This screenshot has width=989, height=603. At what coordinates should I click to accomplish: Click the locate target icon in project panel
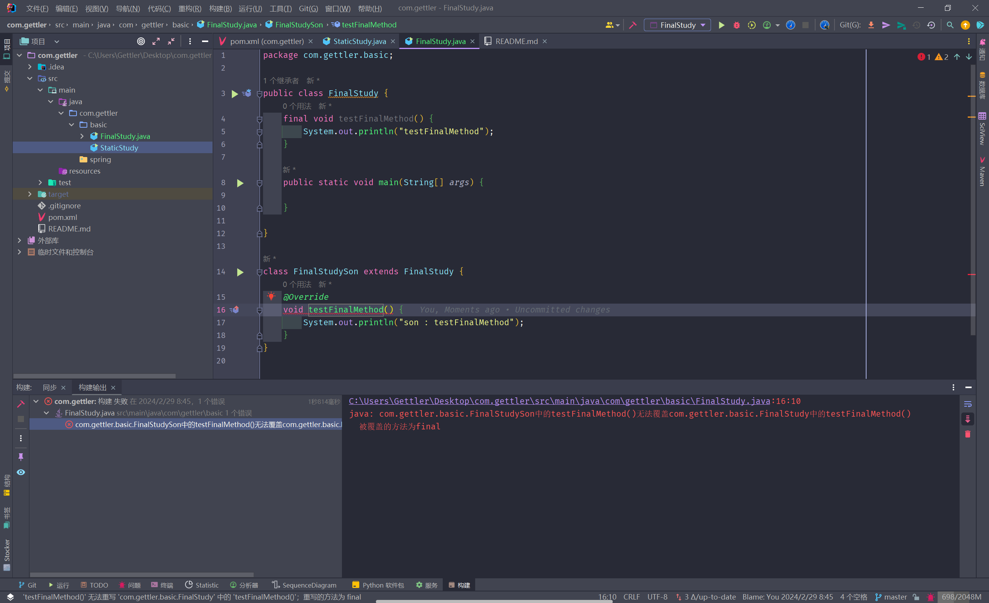pyautogui.click(x=141, y=41)
